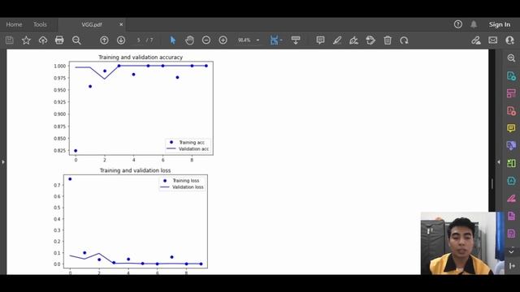Go to next page with down arrow
Screen dimensions: 520x292
(121, 41)
